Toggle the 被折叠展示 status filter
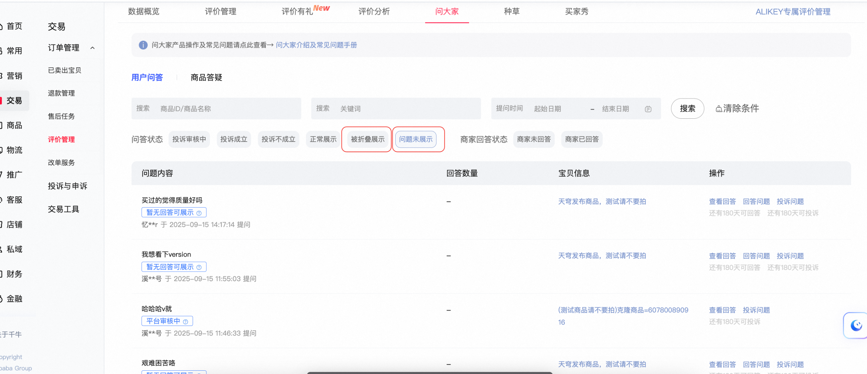This screenshot has width=867, height=374. (x=367, y=140)
